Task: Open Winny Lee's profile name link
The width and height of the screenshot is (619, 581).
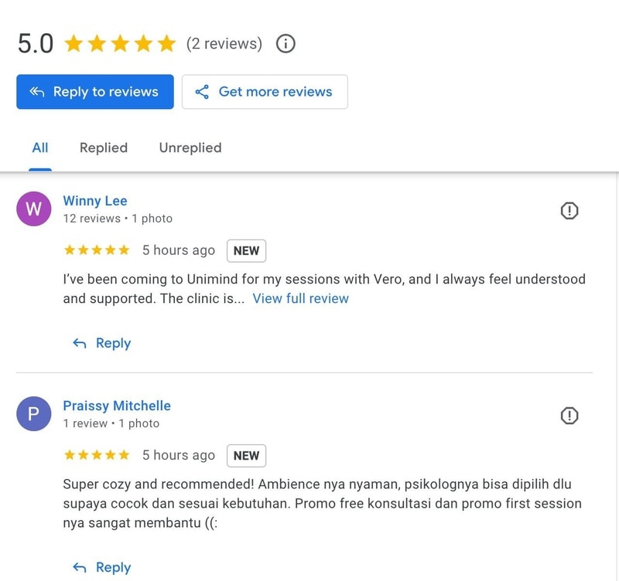Action: [95, 201]
